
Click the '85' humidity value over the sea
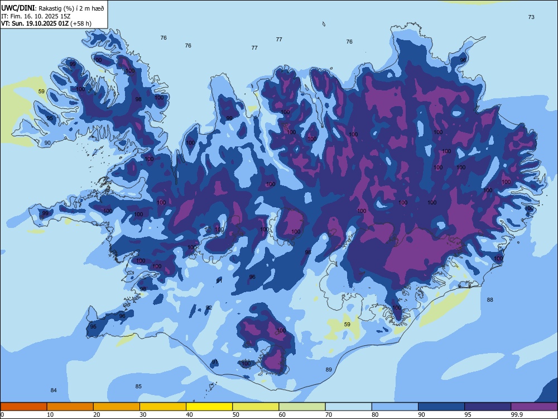[x=138, y=386]
